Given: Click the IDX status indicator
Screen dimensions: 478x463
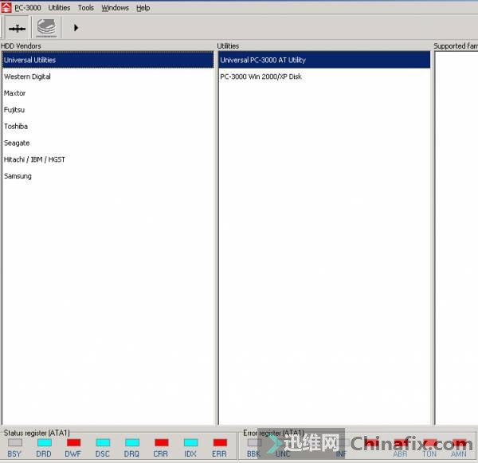Looking at the screenshot, I should 191,442.
